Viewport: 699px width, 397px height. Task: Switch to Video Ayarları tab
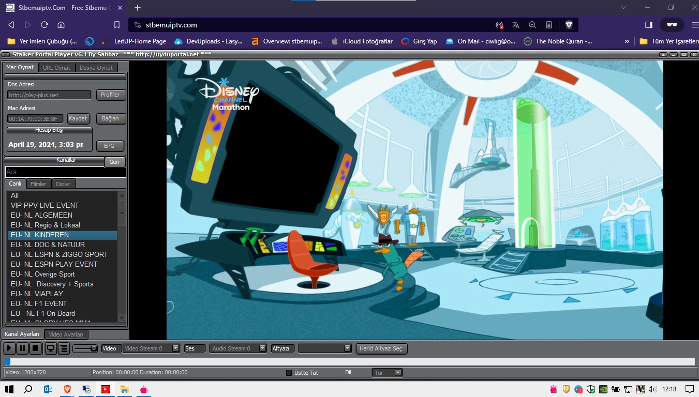(66, 334)
